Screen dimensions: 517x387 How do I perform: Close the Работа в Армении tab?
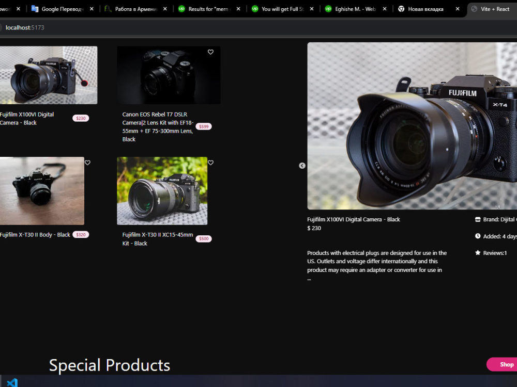pyautogui.click(x=165, y=9)
